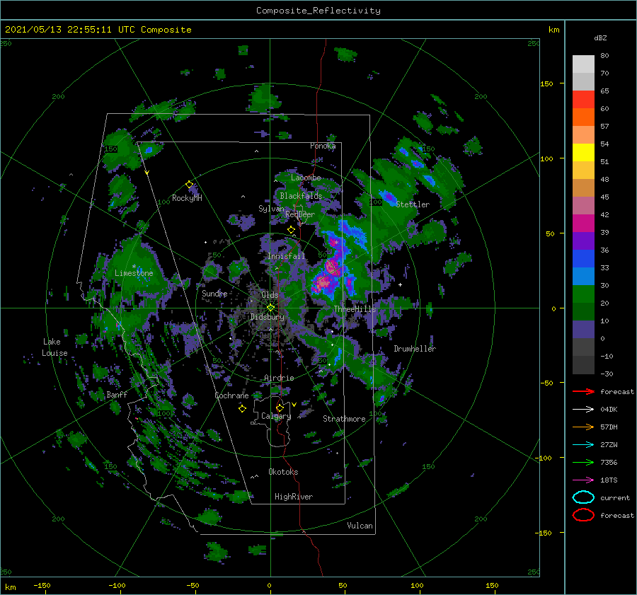
Task: Pick the magenta 18TS arrow symbol
Action: [583, 480]
